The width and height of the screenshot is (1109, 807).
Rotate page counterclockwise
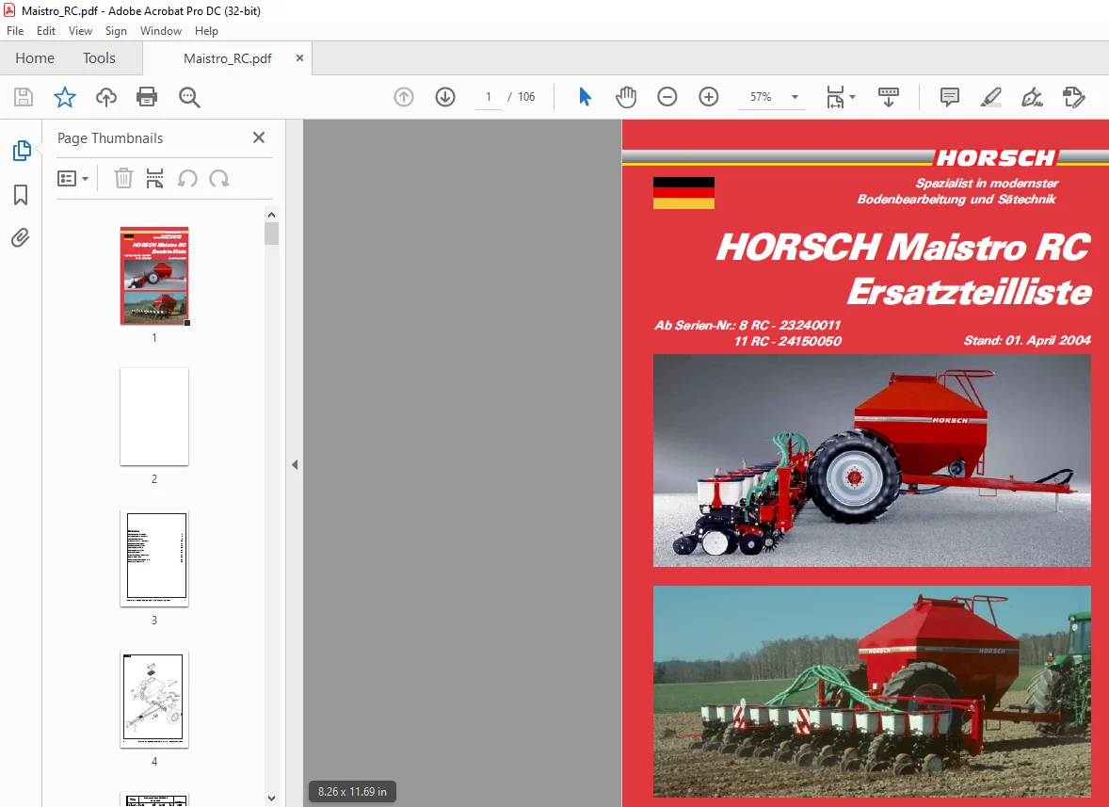186,178
